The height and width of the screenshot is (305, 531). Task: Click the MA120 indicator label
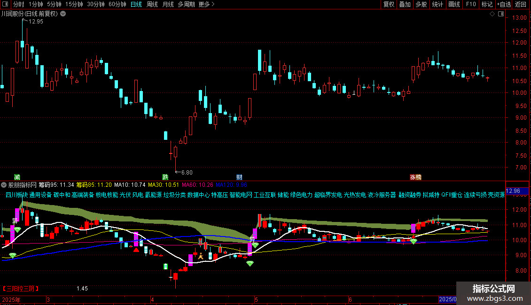tap(232, 185)
